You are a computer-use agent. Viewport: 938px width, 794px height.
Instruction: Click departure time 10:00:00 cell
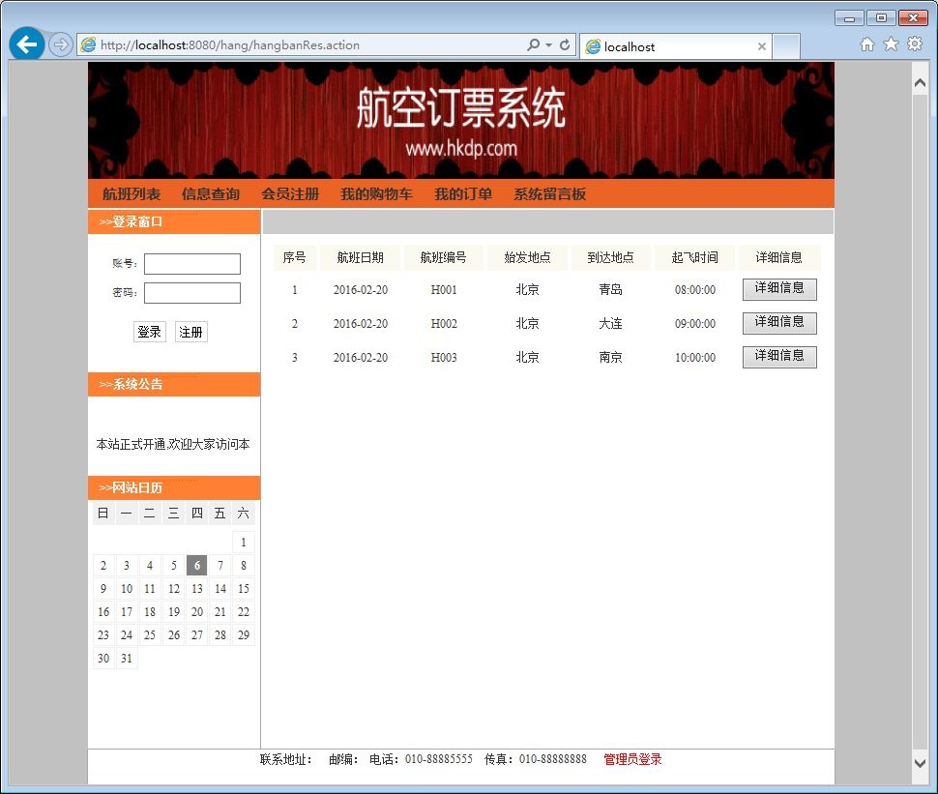point(695,357)
